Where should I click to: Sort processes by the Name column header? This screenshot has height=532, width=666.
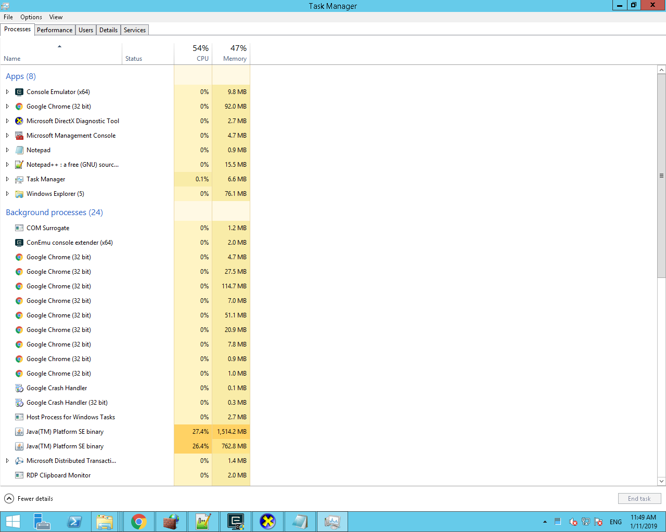pyautogui.click(x=61, y=54)
